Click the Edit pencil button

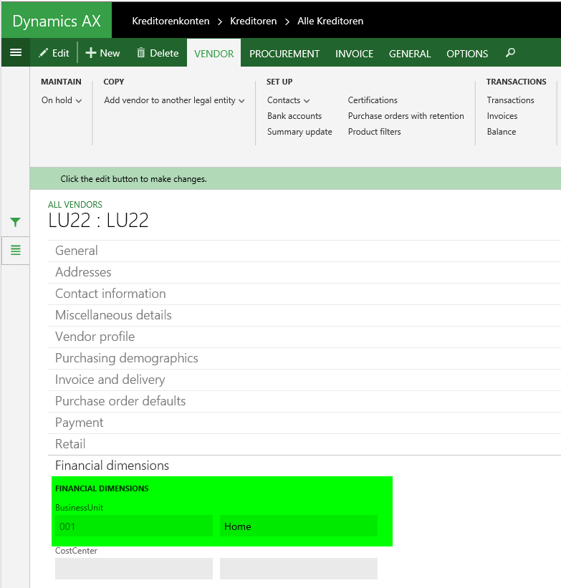54,53
